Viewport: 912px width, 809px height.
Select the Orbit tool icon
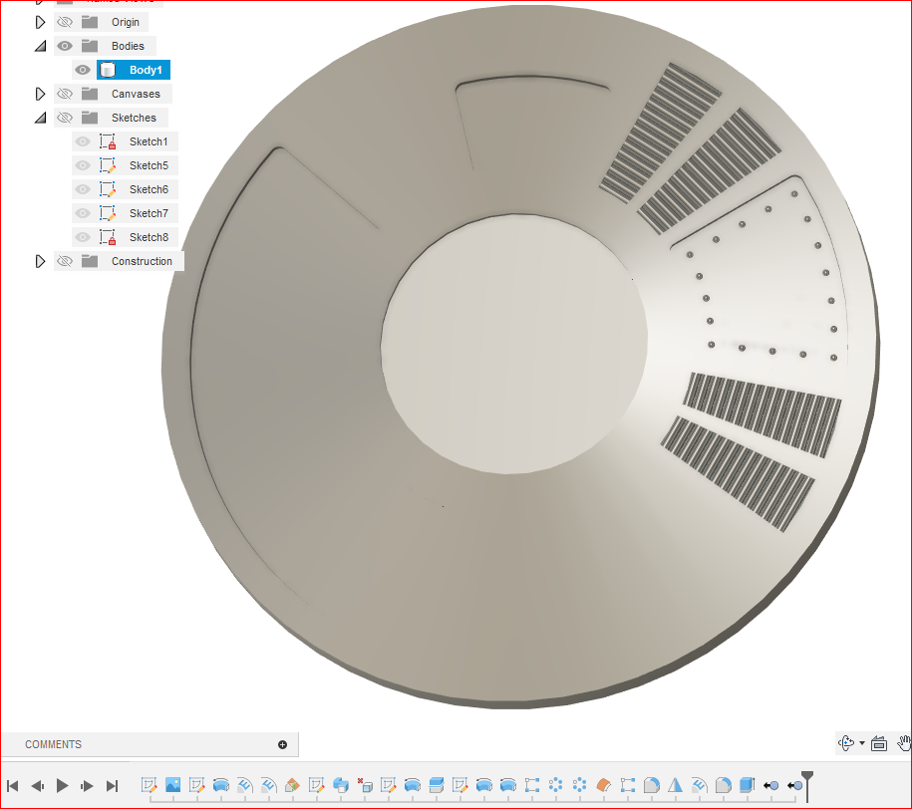click(846, 744)
